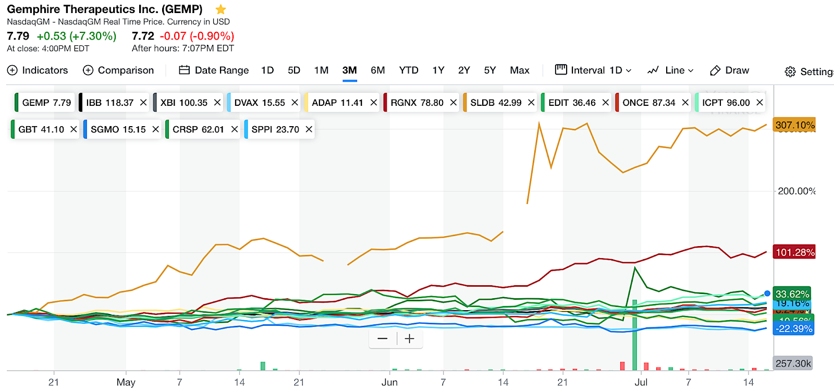Click the after hours -0.07 (-0.90%) value
Viewport: 834px width, 391px height.
pyautogui.click(x=197, y=36)
